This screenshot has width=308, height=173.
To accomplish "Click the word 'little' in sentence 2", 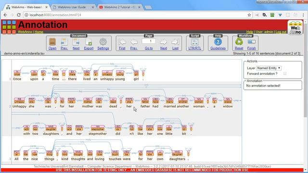I will click(169, 134).
